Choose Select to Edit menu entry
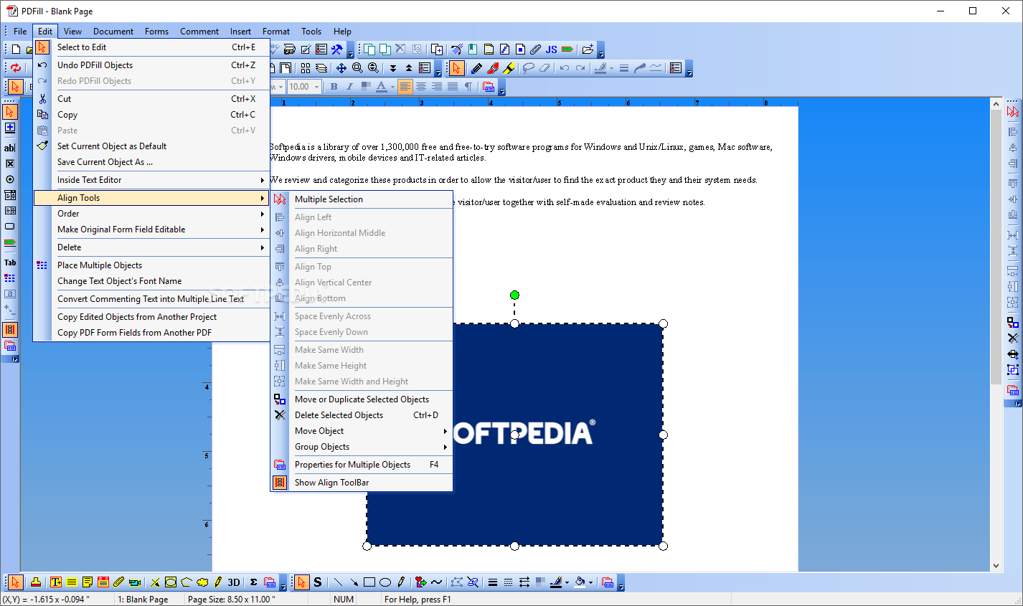Viewport: 1023px width, 606px height. (151, 47)
